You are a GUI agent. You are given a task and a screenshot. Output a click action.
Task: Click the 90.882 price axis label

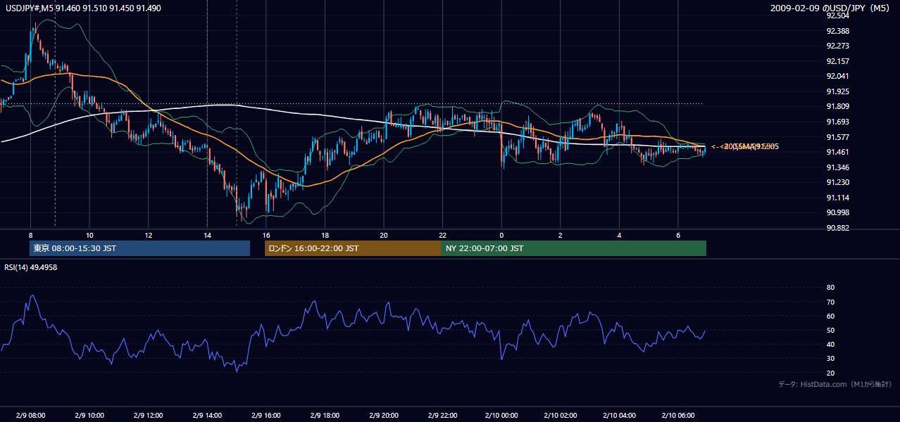point(837,228)
